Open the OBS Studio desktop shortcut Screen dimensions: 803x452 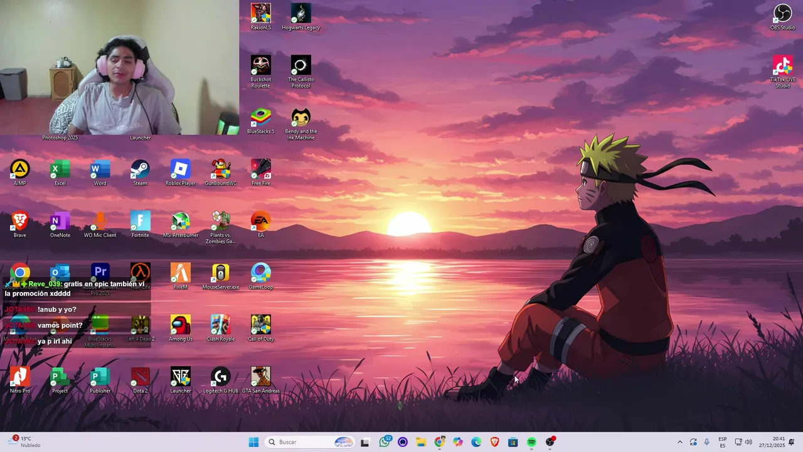pyautogui.click(x=782, y=17)
